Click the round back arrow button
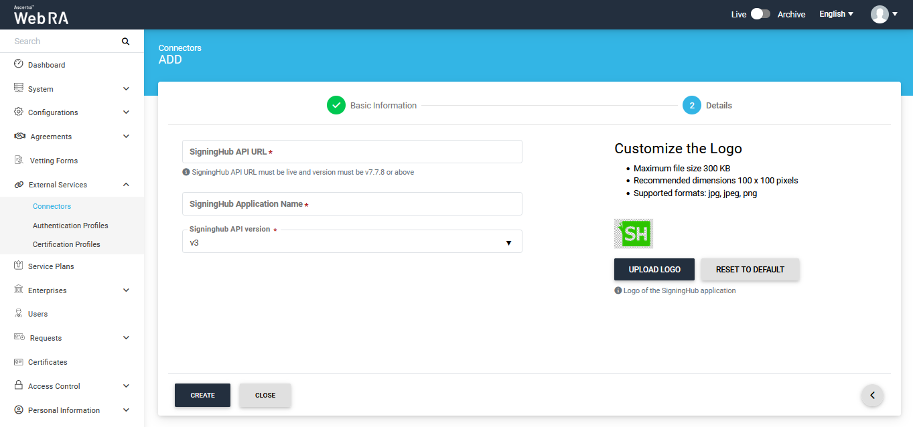 point(872,395)
